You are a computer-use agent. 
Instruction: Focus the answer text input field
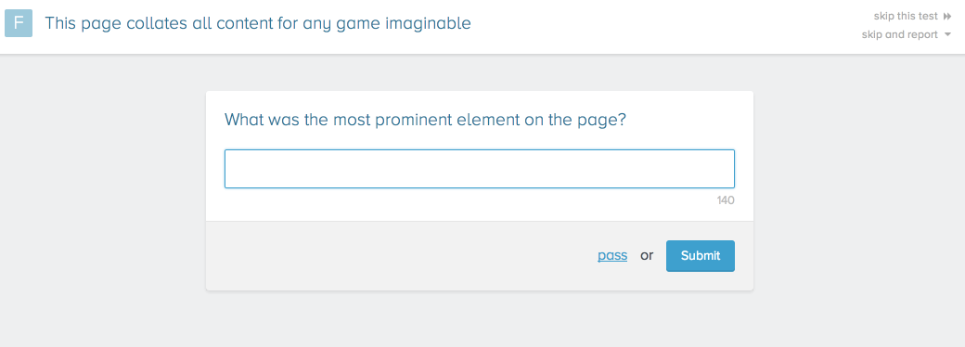pyautogui.click(x=480, y=169)
